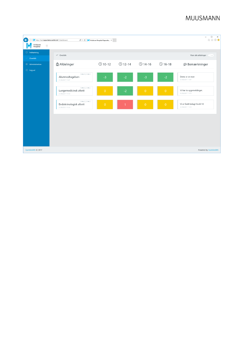This screenshot has height=345, width=244.
Task: Click Lungemedicinsk 16-18 yellow cell
Action: (x=166, y=91)
